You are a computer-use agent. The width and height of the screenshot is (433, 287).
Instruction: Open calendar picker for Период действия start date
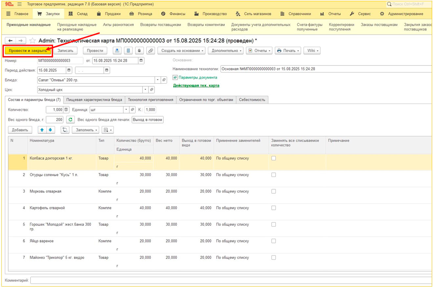pos(69,70)
